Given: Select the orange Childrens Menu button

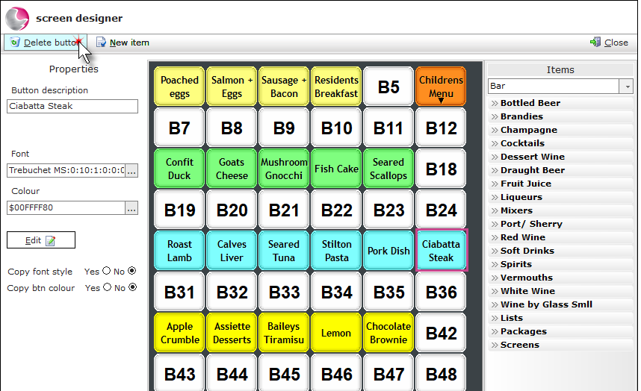Looking at the screenshot, I should click(x=441, y=87).
